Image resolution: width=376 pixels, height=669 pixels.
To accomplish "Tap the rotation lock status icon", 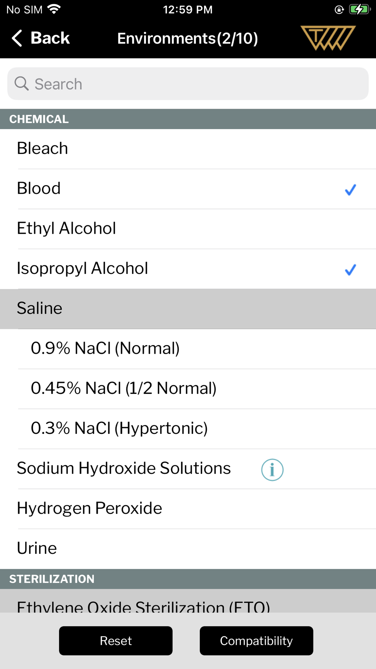I will [339, 10].
